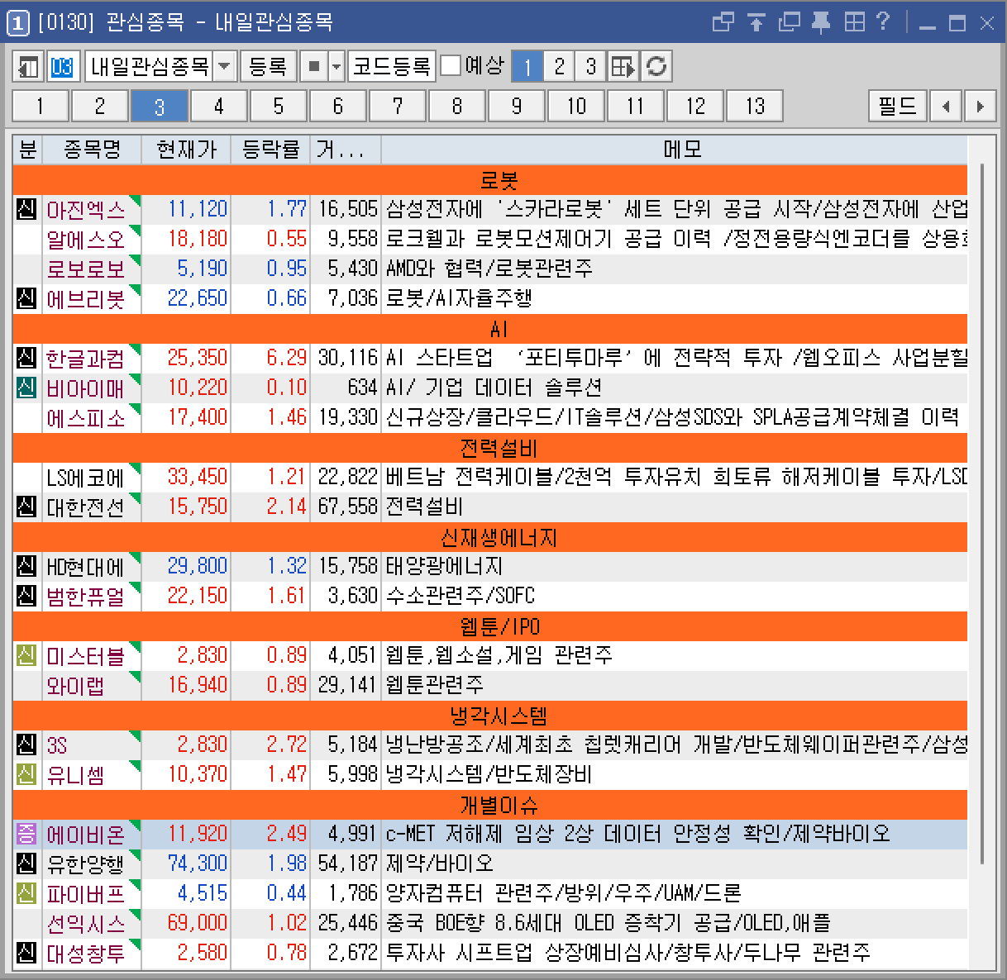The width and height of the screenshot is (1007, 980).
Task: Click the right arrow button next to 필드
Action: (980, 106)
